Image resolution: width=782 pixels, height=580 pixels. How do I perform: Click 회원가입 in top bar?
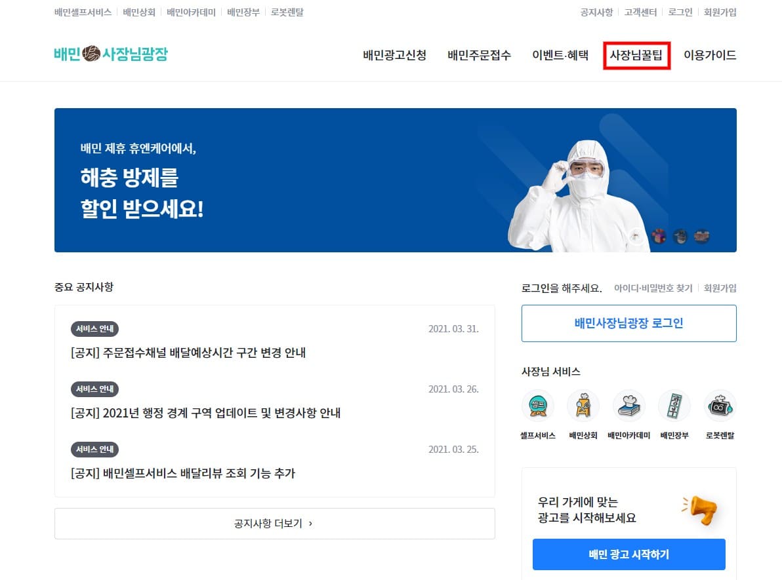[720, 12]
